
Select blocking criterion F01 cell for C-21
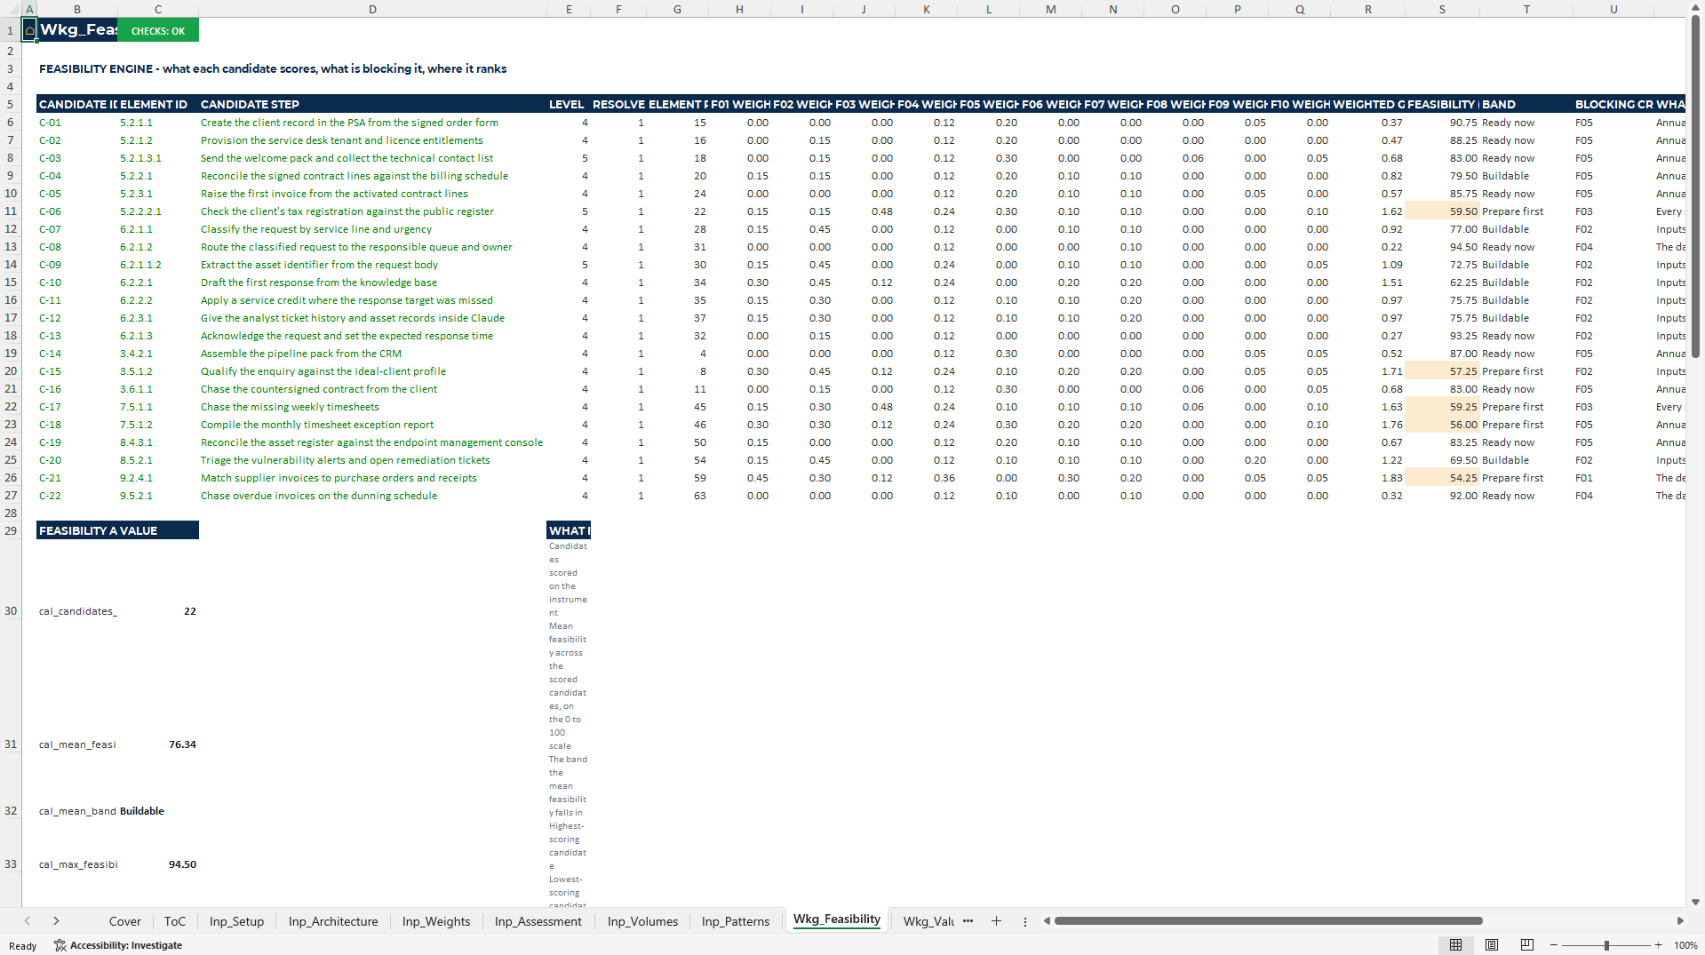click(1613, 478)
